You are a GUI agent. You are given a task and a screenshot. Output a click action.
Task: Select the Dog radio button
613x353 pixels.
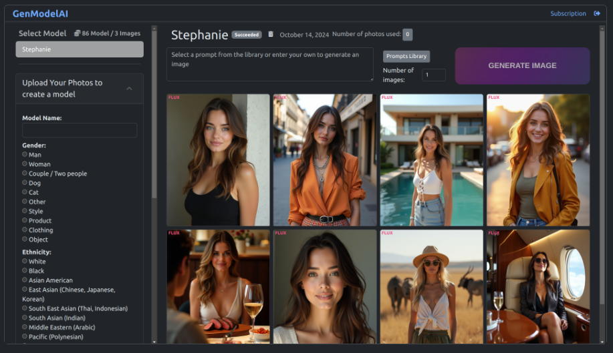(x=25, y=183)
